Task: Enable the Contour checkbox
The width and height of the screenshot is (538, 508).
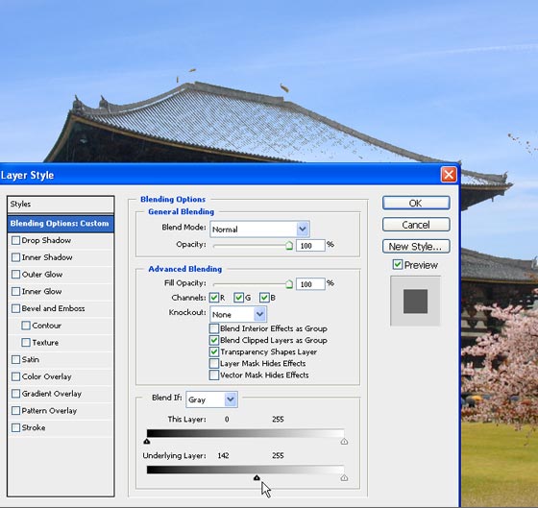Action: pyautogui.click(x=26, y=326)
